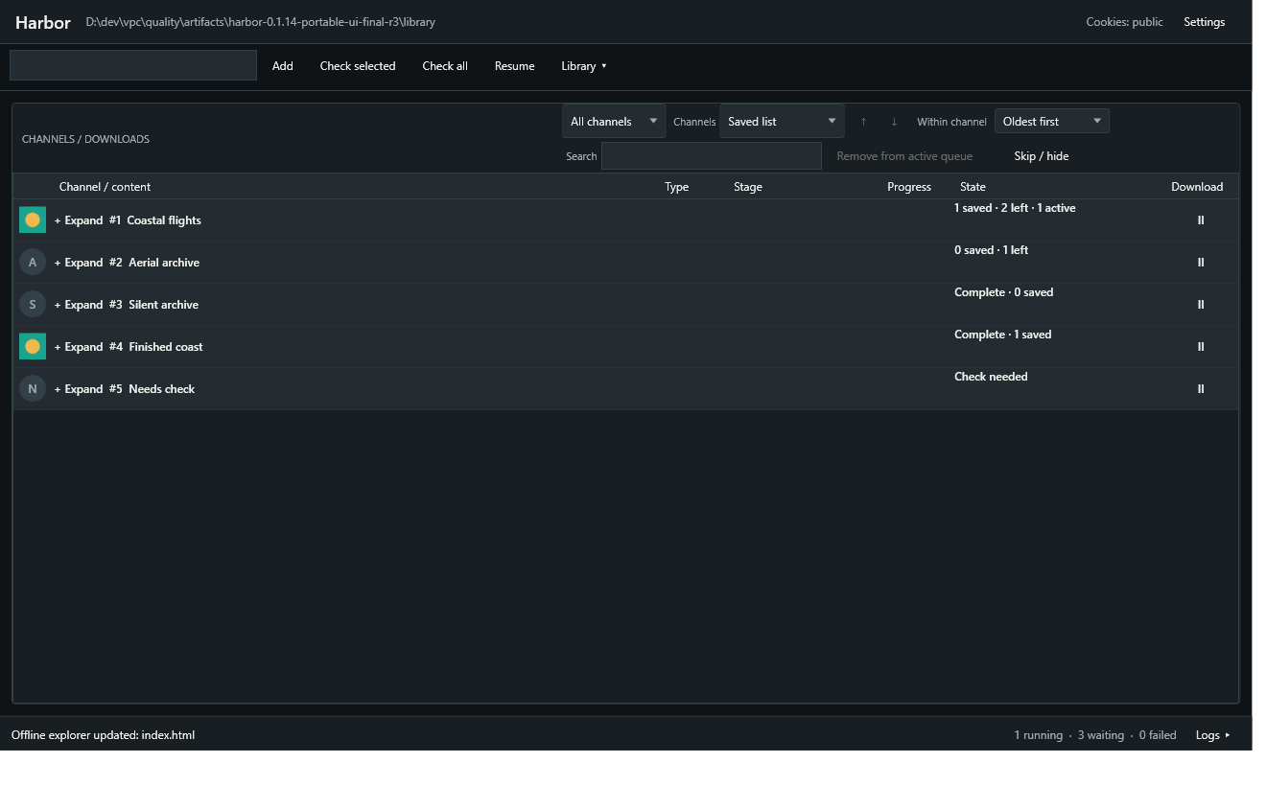Open Settings in the header
1266x786 pixels.
[1204, 22]
